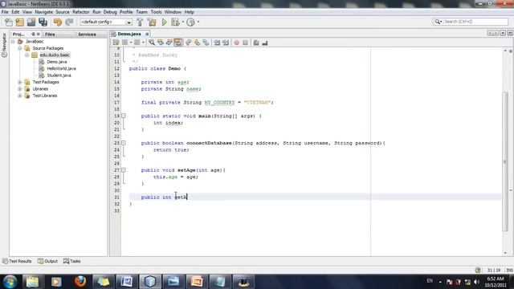Viewport: 514px width, 289px height.
Task: Open Firefox from the taskbar
Action: click(x=80, y=282)
